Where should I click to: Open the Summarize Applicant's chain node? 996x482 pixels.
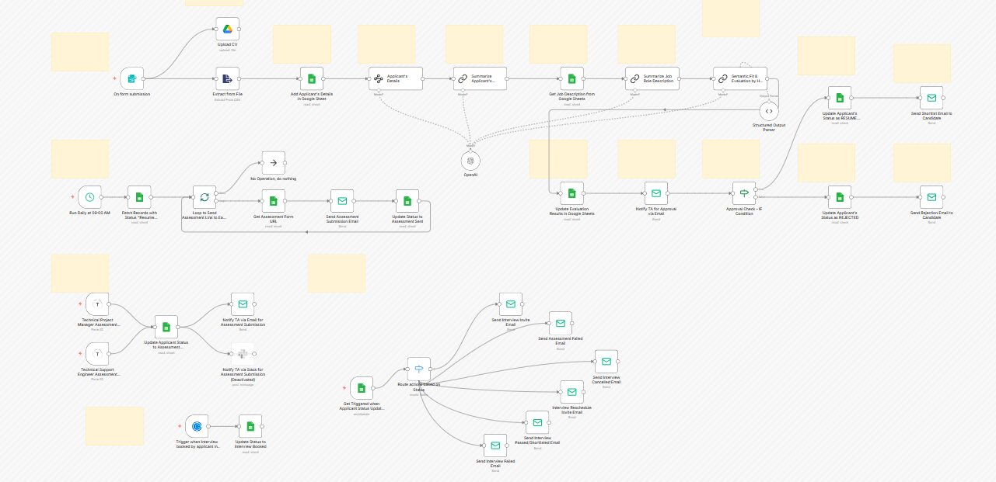click(x=481, y=78)
